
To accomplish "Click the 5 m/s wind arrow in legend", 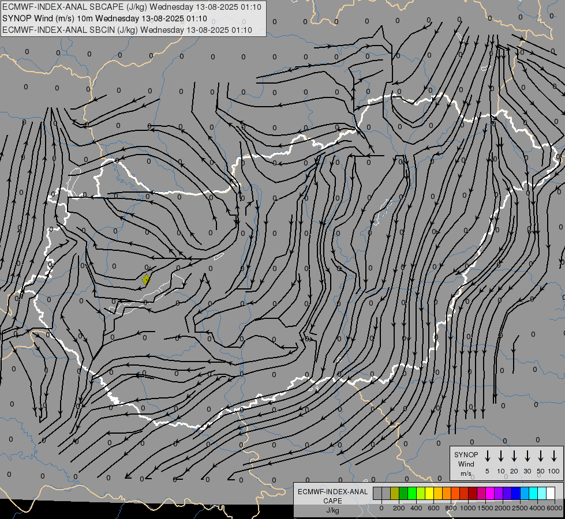I will [488, 456].
